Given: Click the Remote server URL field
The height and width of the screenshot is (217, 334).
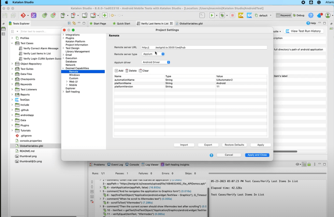Looking at the screenshot, I should (x=204, y=48).
